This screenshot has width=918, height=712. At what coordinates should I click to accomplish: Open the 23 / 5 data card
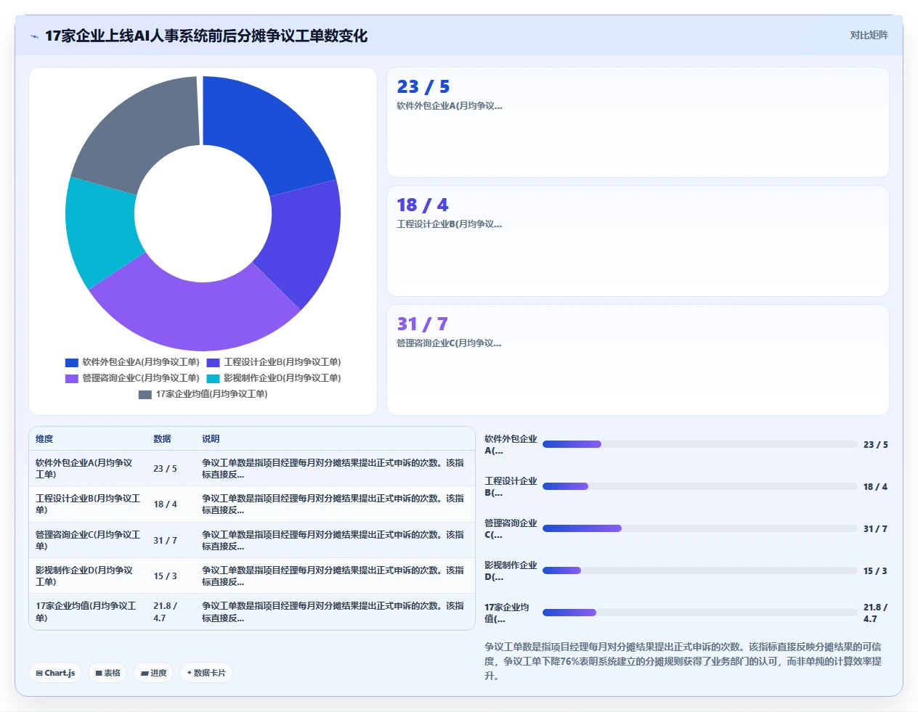point(638,122)
